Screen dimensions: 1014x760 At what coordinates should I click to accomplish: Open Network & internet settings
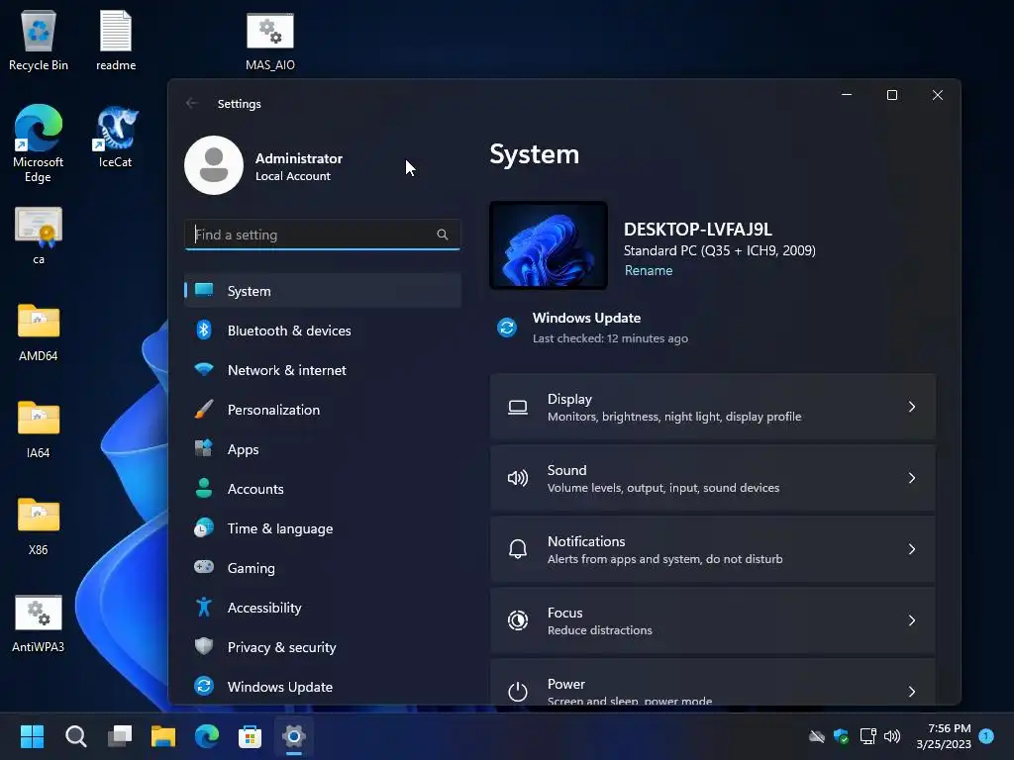[x=323, y=370]
